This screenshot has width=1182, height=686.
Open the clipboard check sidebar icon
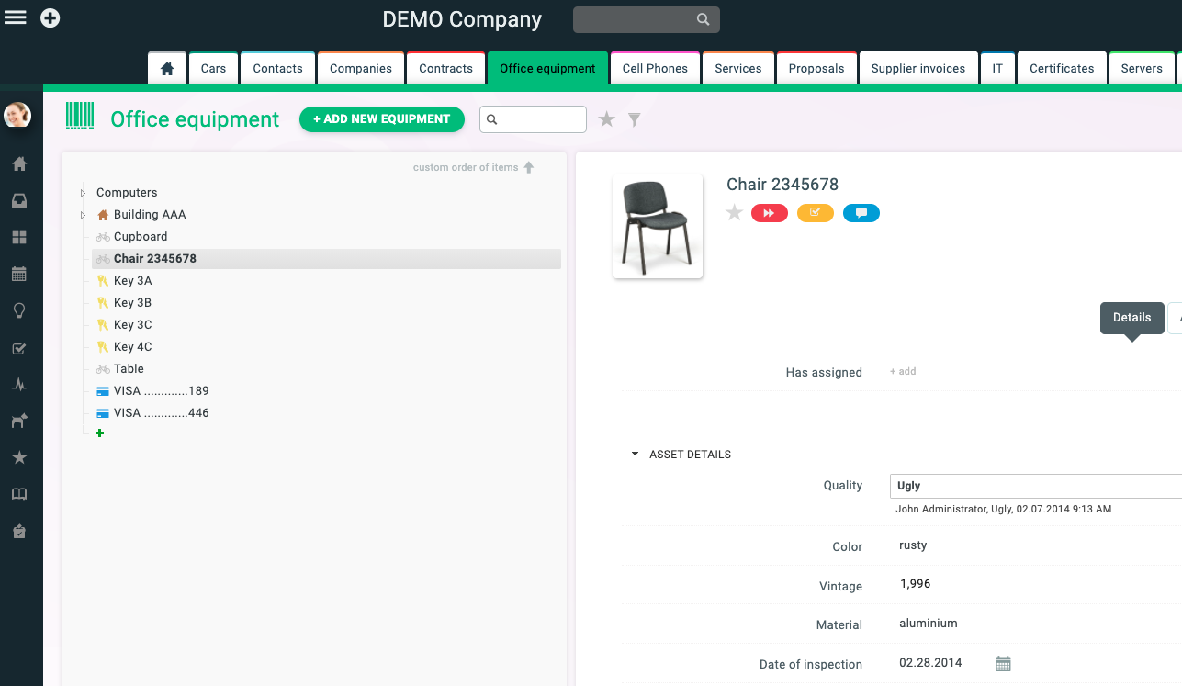click(x=18, y=531)
